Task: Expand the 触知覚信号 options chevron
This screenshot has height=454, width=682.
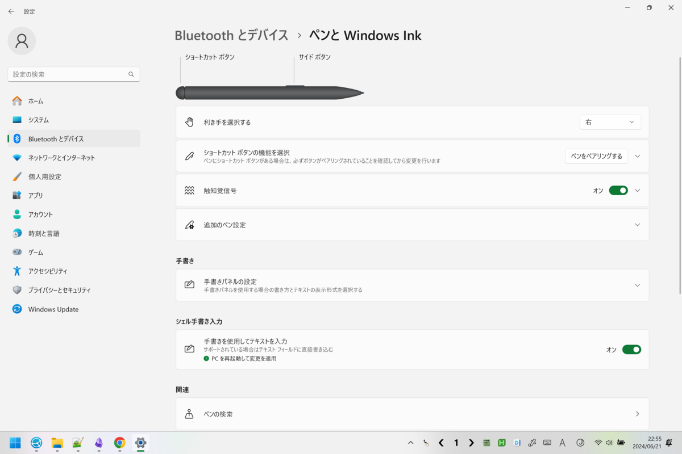Action: tap(637, 191)
